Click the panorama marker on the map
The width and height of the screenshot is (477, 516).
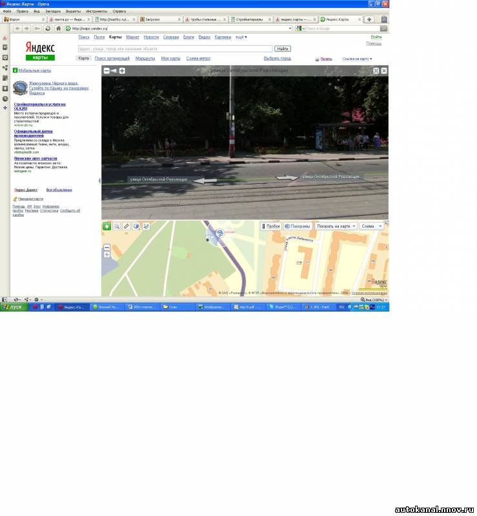tap(219, 233)
